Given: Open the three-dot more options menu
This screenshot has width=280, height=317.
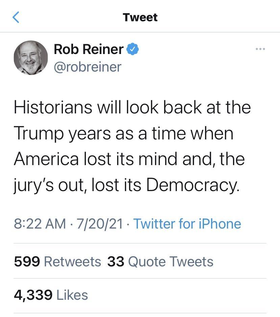Looking at the screenshot, I should click(x=260, y=49).
